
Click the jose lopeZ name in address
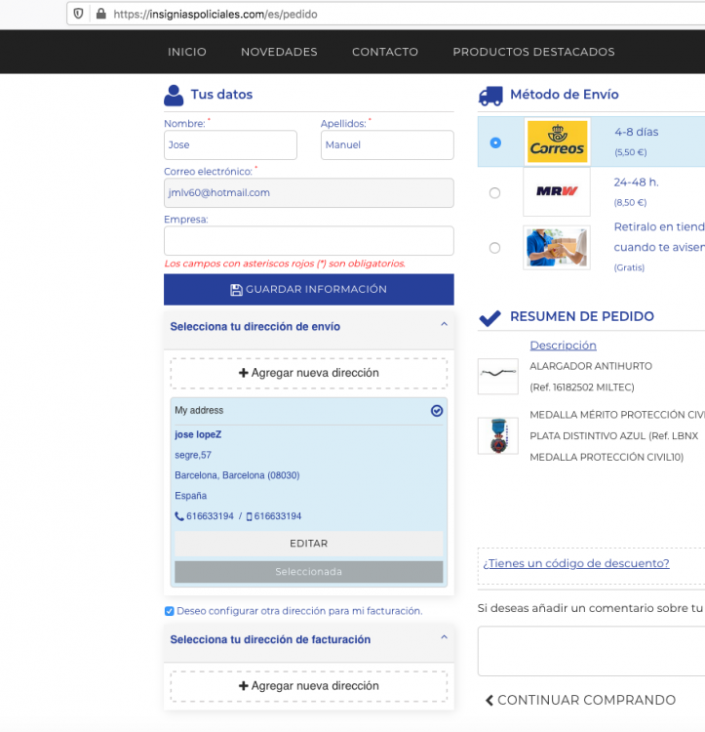pos(198,434)
